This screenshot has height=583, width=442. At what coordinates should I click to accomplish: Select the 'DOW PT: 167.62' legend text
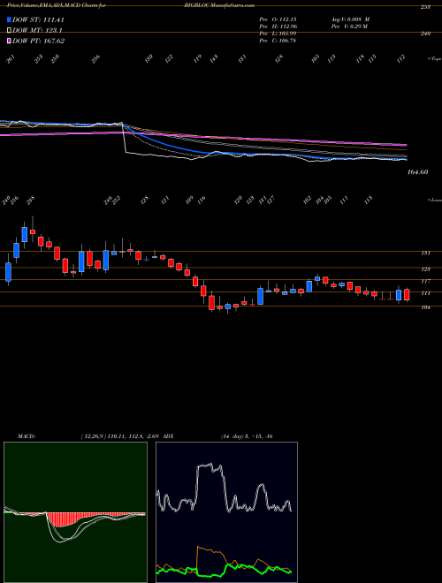pyautogui.click(x=38, y=41)
